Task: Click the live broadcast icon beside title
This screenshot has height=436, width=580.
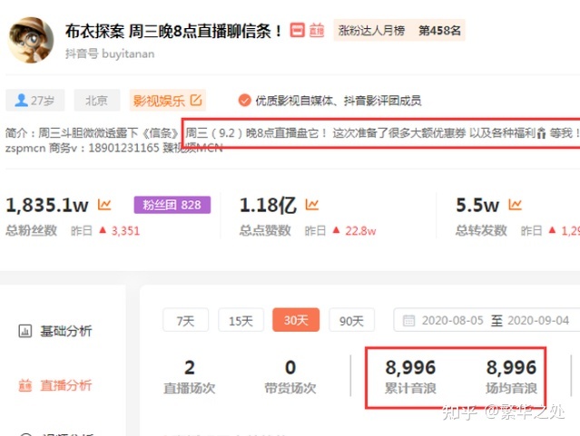Action: [x=316, y=30]
